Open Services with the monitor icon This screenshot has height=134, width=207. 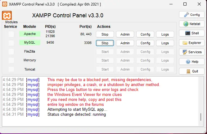pyautogui.click(x=192, y=52)
